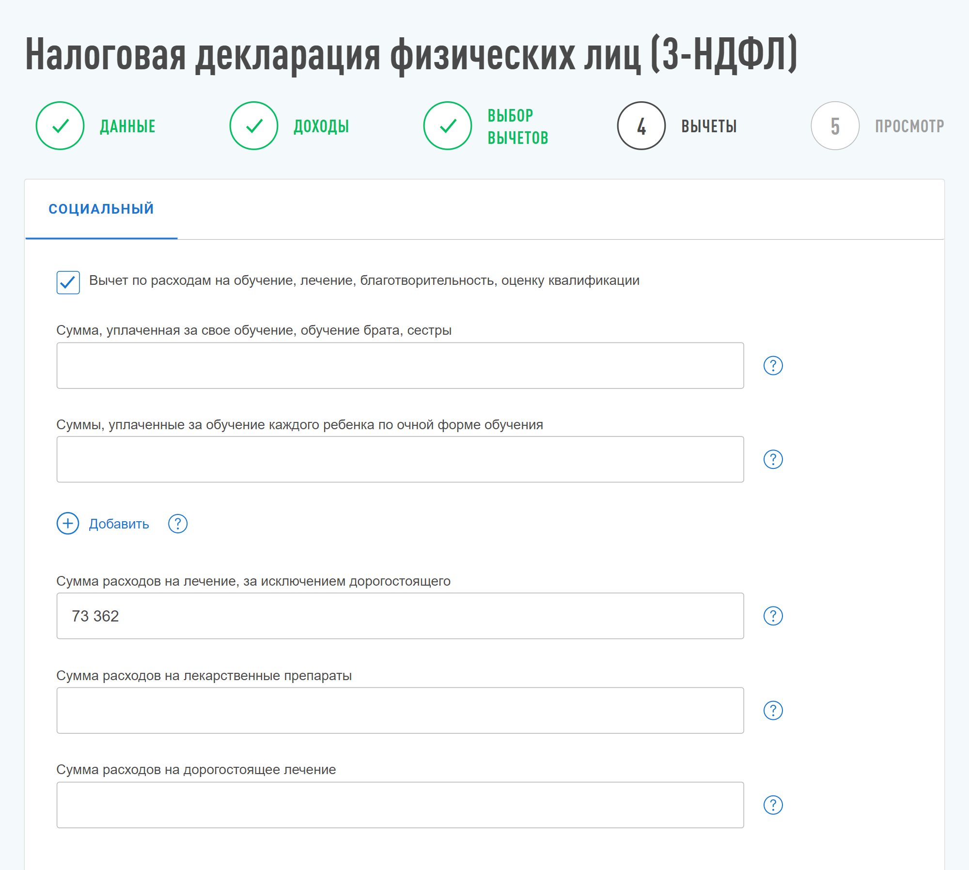
Task: Click the green checkmark step circle for Доходы
Action: [254, 126]
